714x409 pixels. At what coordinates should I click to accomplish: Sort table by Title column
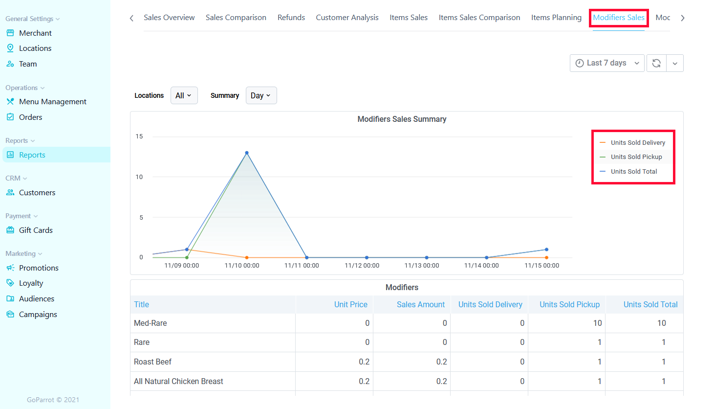point(141,304)
